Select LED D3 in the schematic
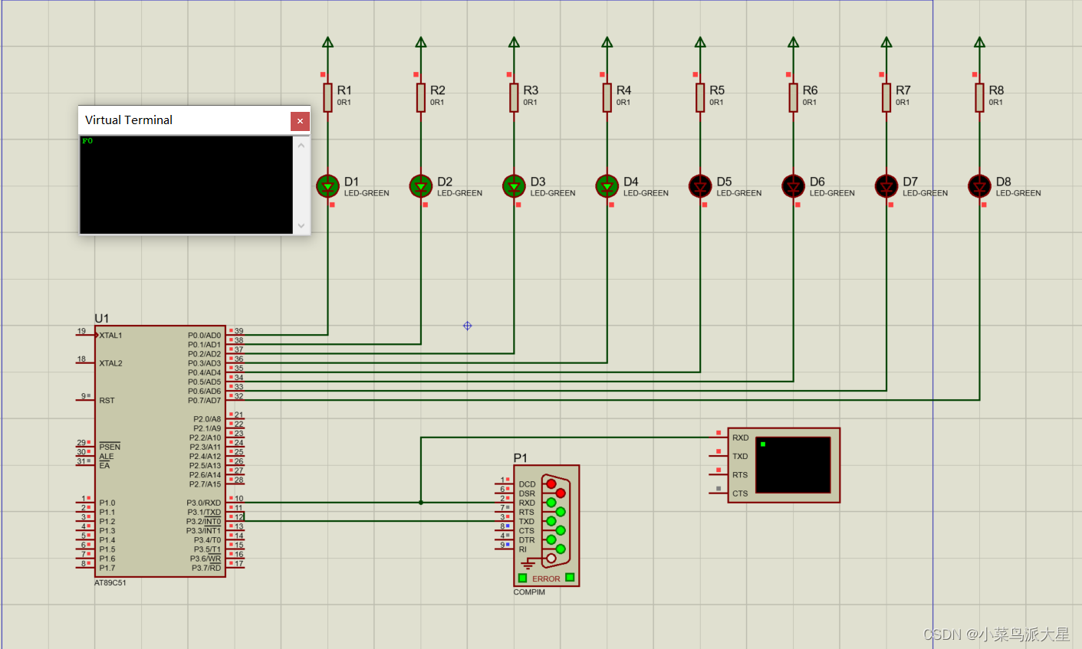The image size is (1082, 649). coord(514,185)
